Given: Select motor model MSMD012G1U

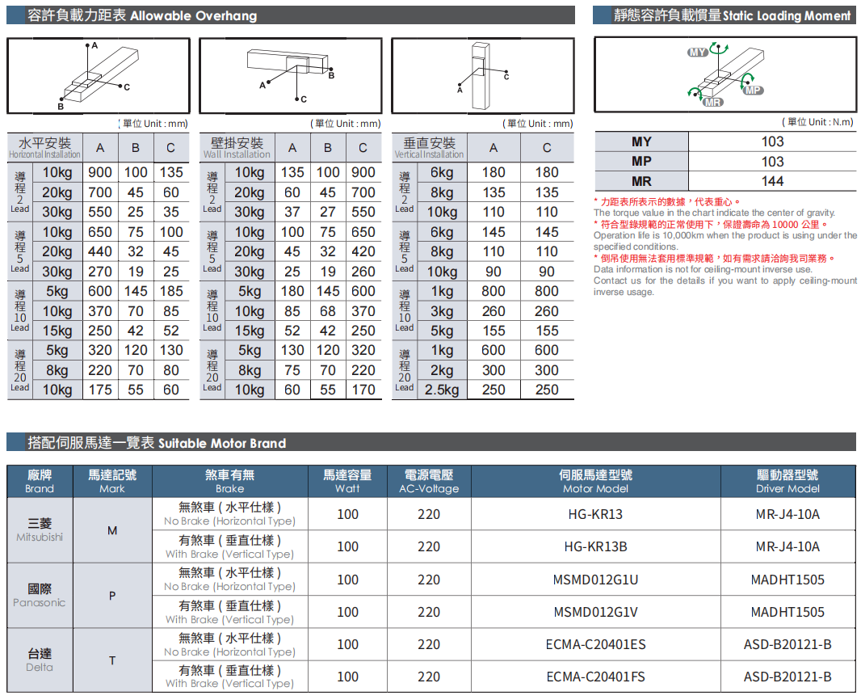Looking at the screenshot, I should (x=595, y=580).
